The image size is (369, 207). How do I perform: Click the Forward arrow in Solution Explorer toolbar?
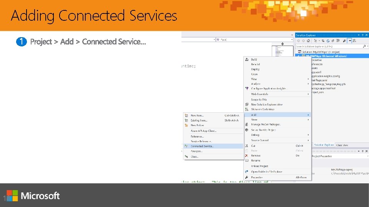(303, 41)
